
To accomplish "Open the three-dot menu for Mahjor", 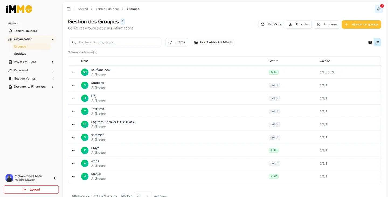I will [x=74, y=176].
